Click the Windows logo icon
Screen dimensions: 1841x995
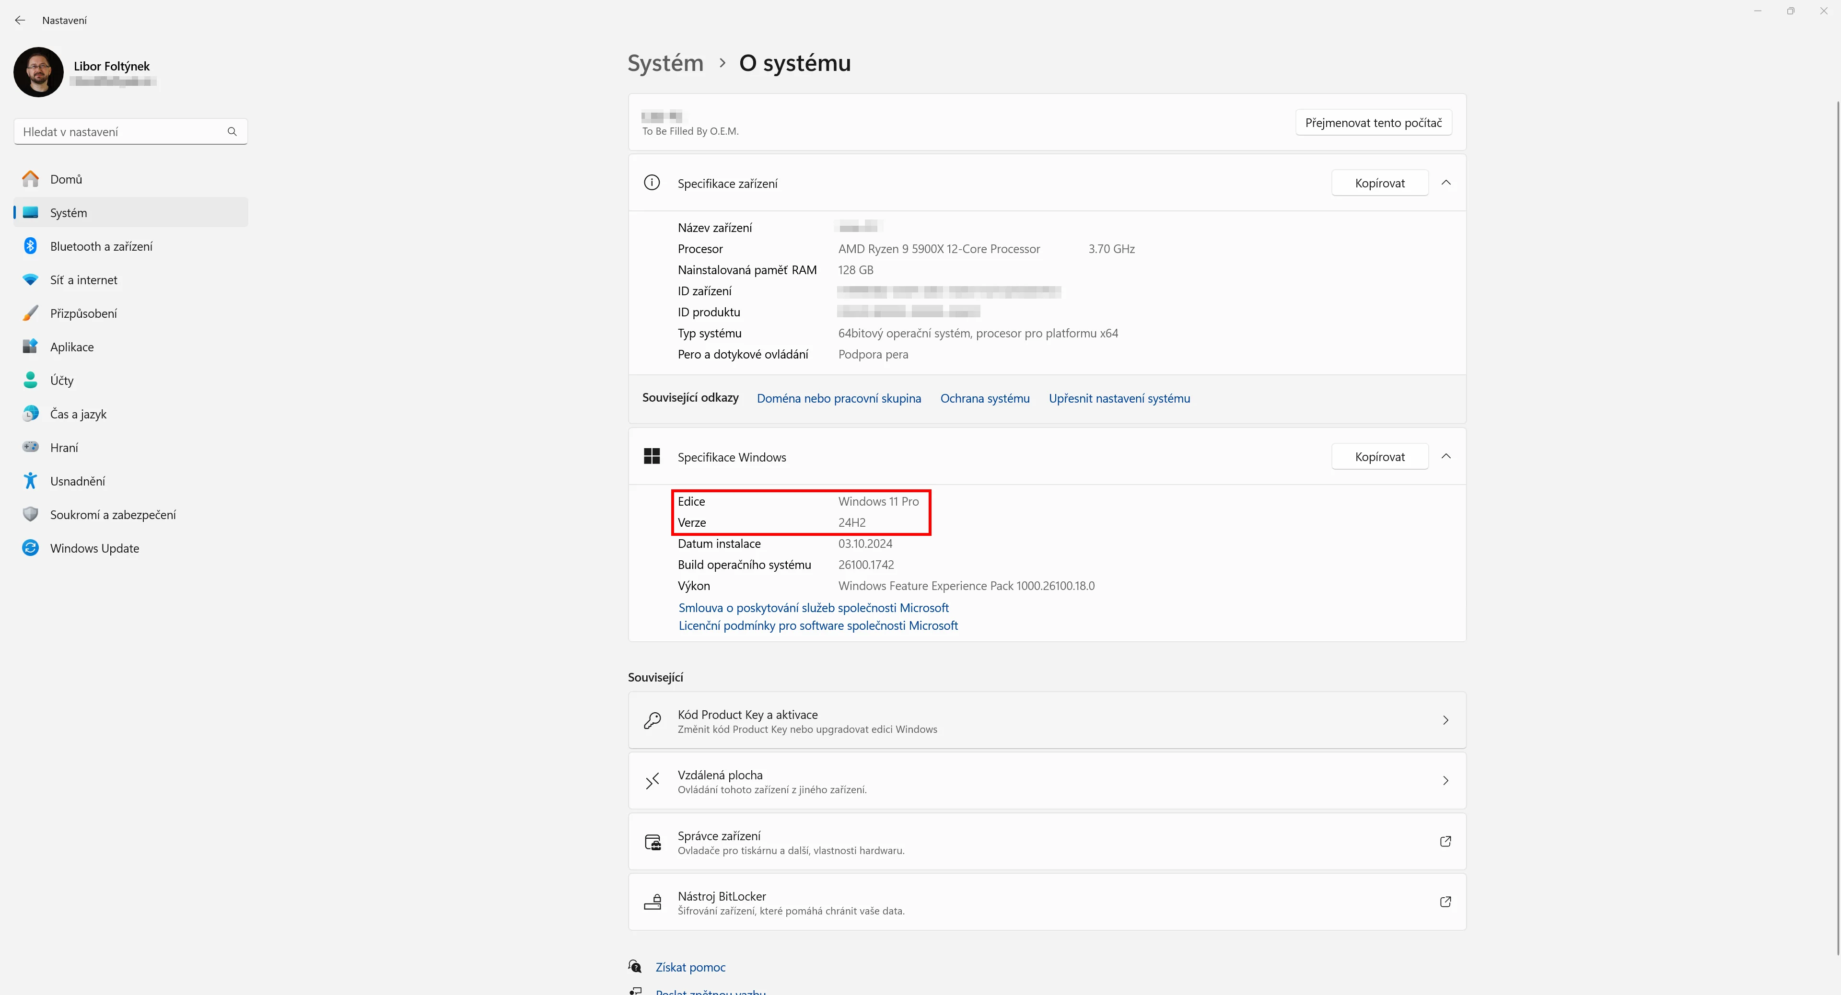pos(652,456)
